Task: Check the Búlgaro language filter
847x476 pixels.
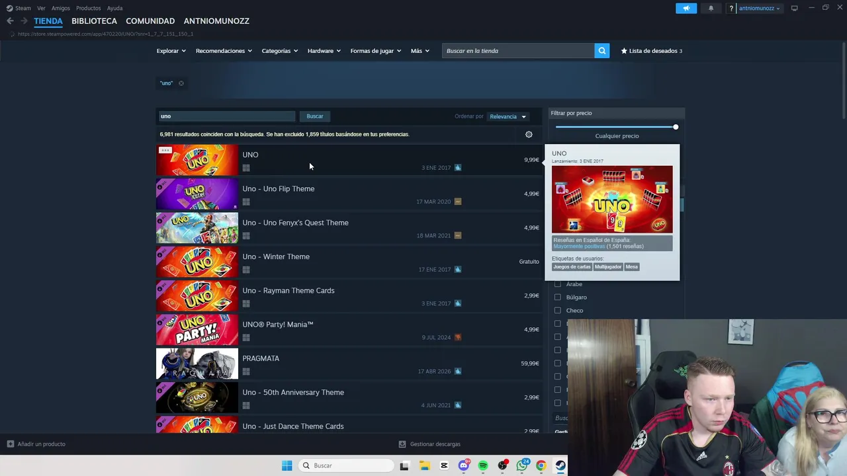Action: pyautogui.click(x=557, y=297)
